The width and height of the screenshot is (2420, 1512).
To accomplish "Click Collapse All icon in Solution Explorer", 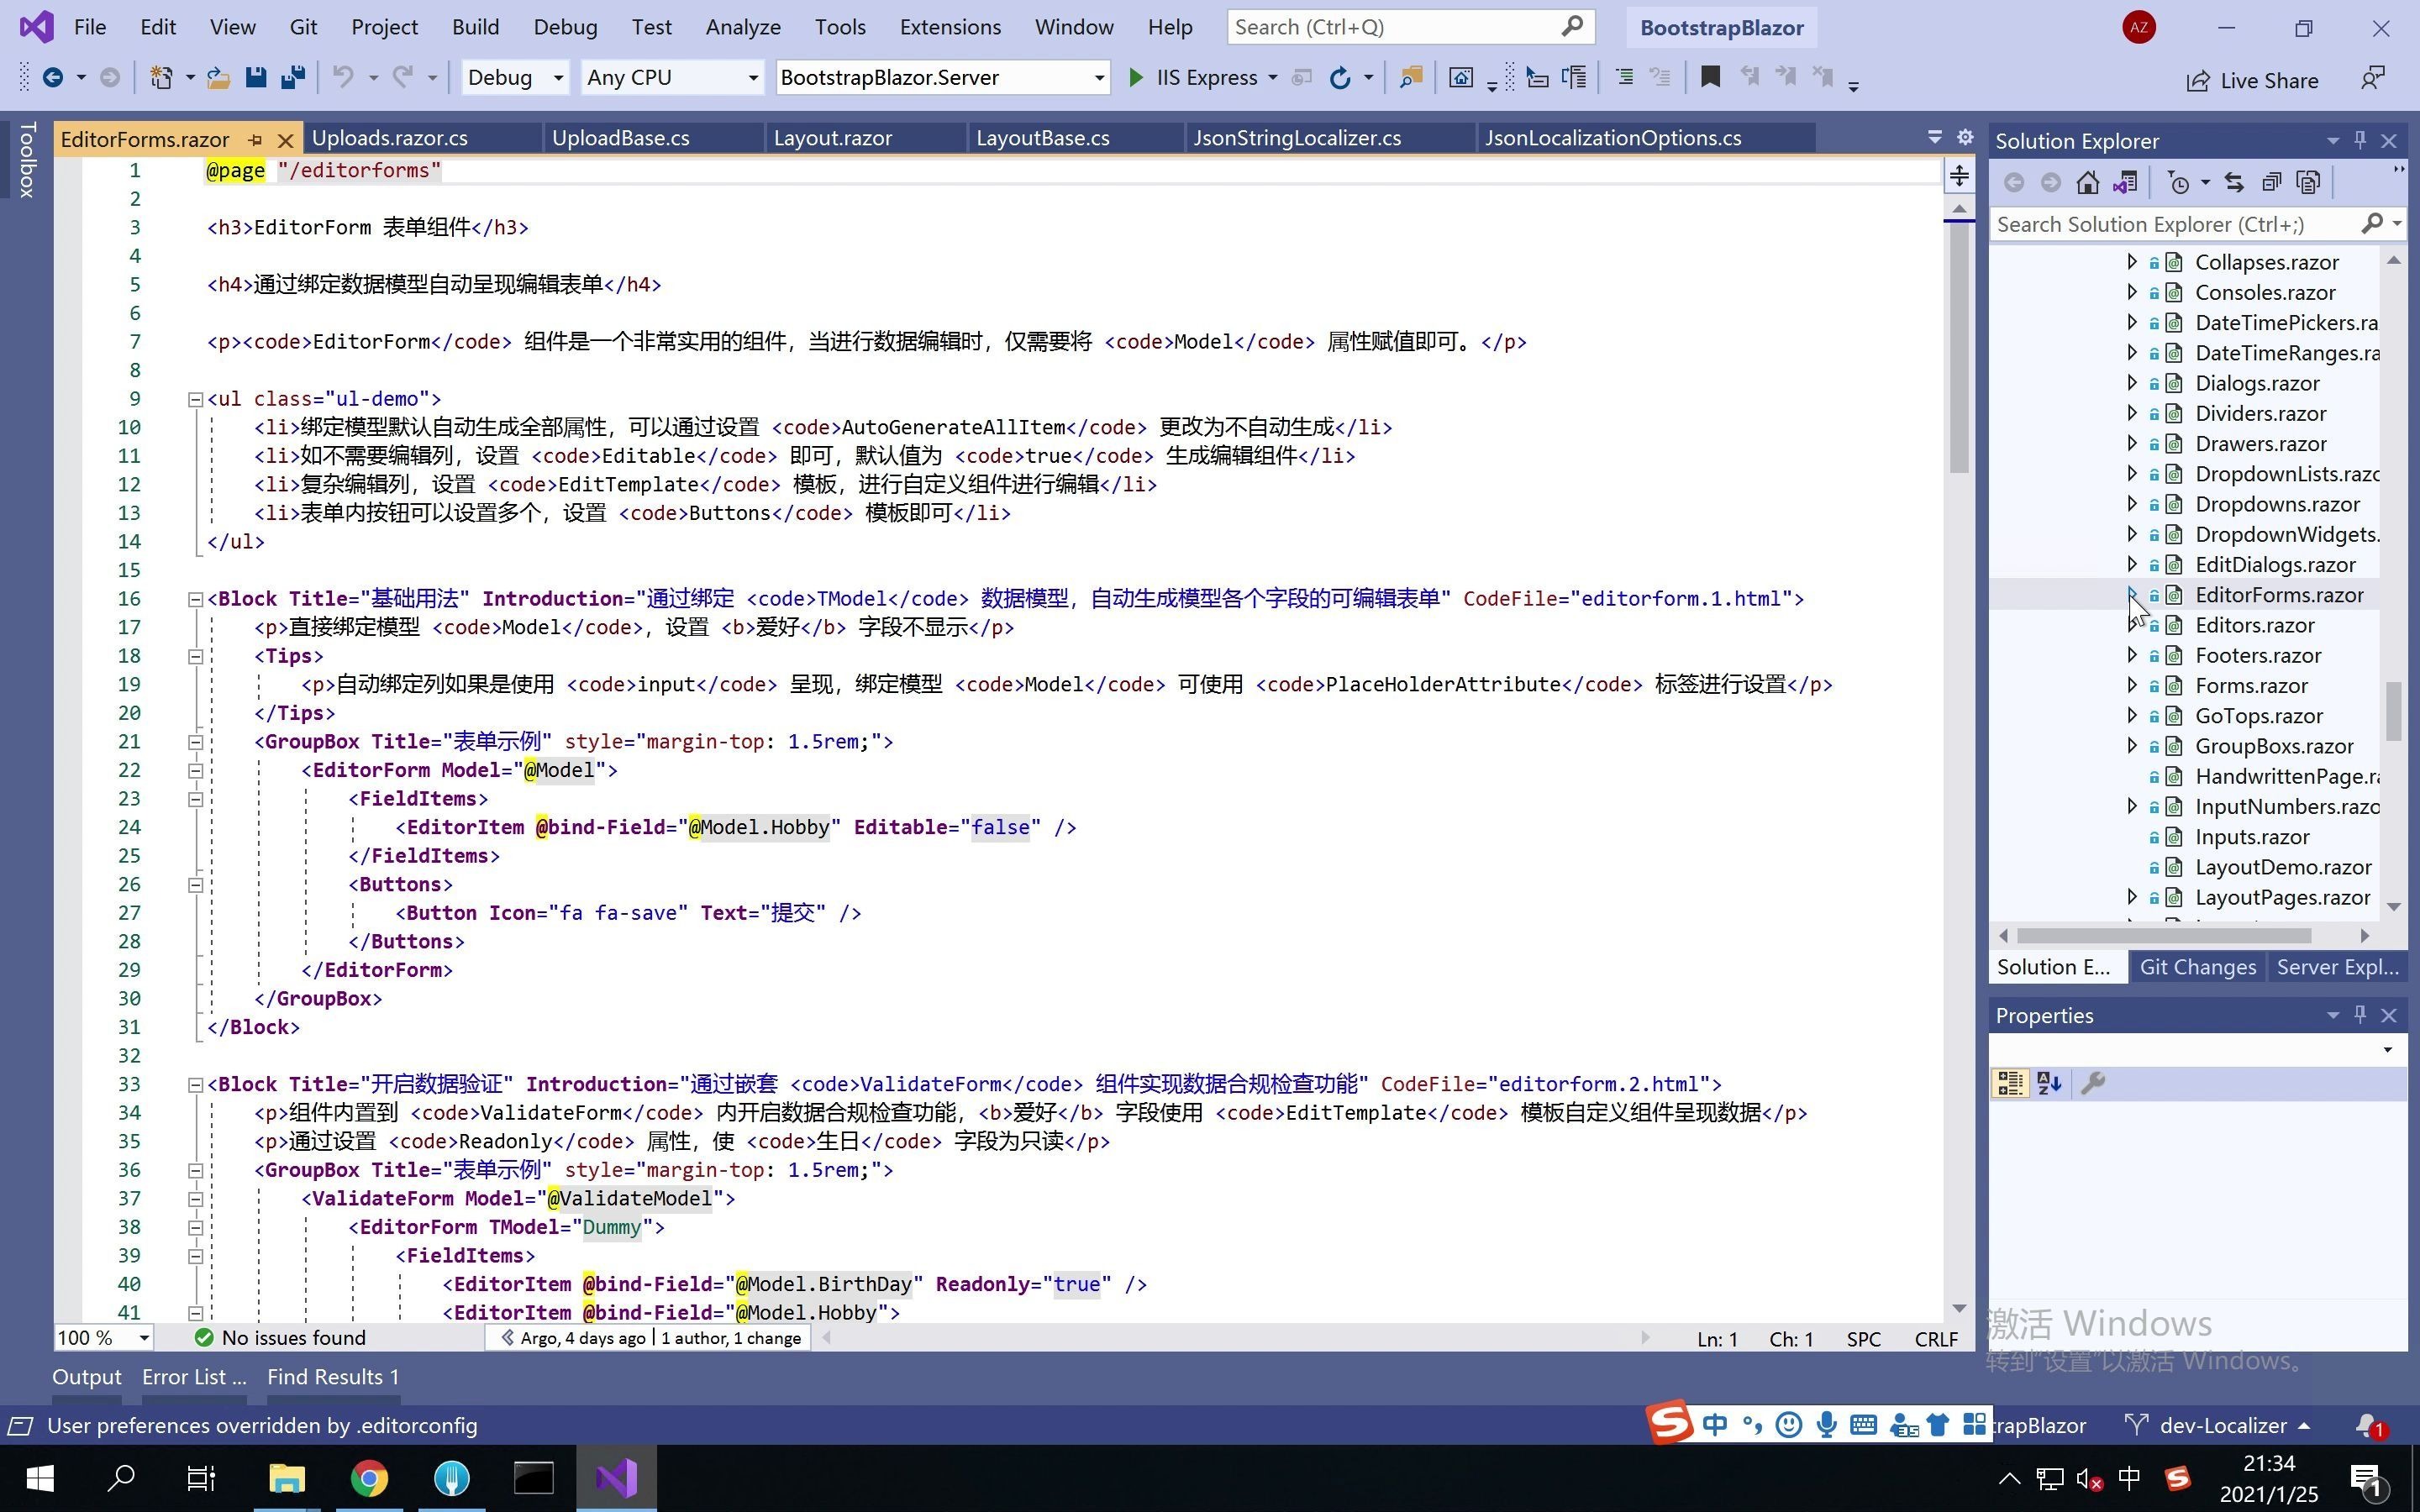I will point(2272,182).
